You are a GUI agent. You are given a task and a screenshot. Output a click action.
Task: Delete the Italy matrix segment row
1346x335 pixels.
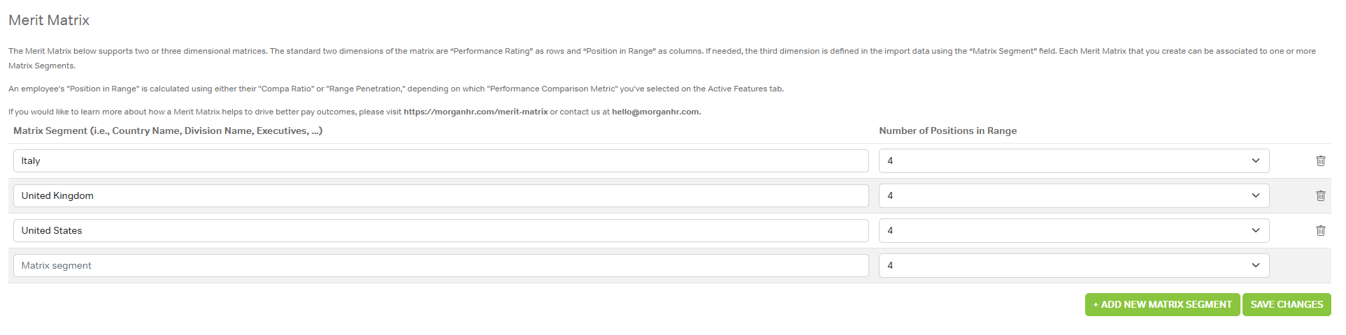[x=1320, y=161]
